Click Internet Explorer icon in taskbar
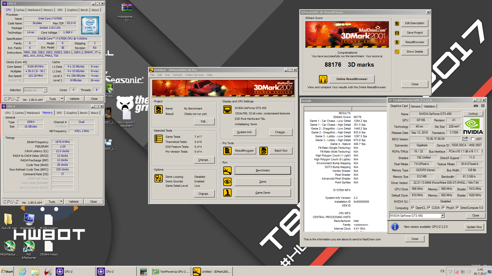492x276 pixels. click(23, 271)
